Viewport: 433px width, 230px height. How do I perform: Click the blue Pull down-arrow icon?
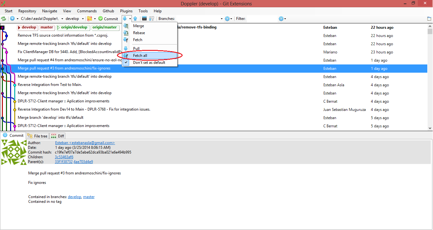pyautogui.click(x=125, y=19)
